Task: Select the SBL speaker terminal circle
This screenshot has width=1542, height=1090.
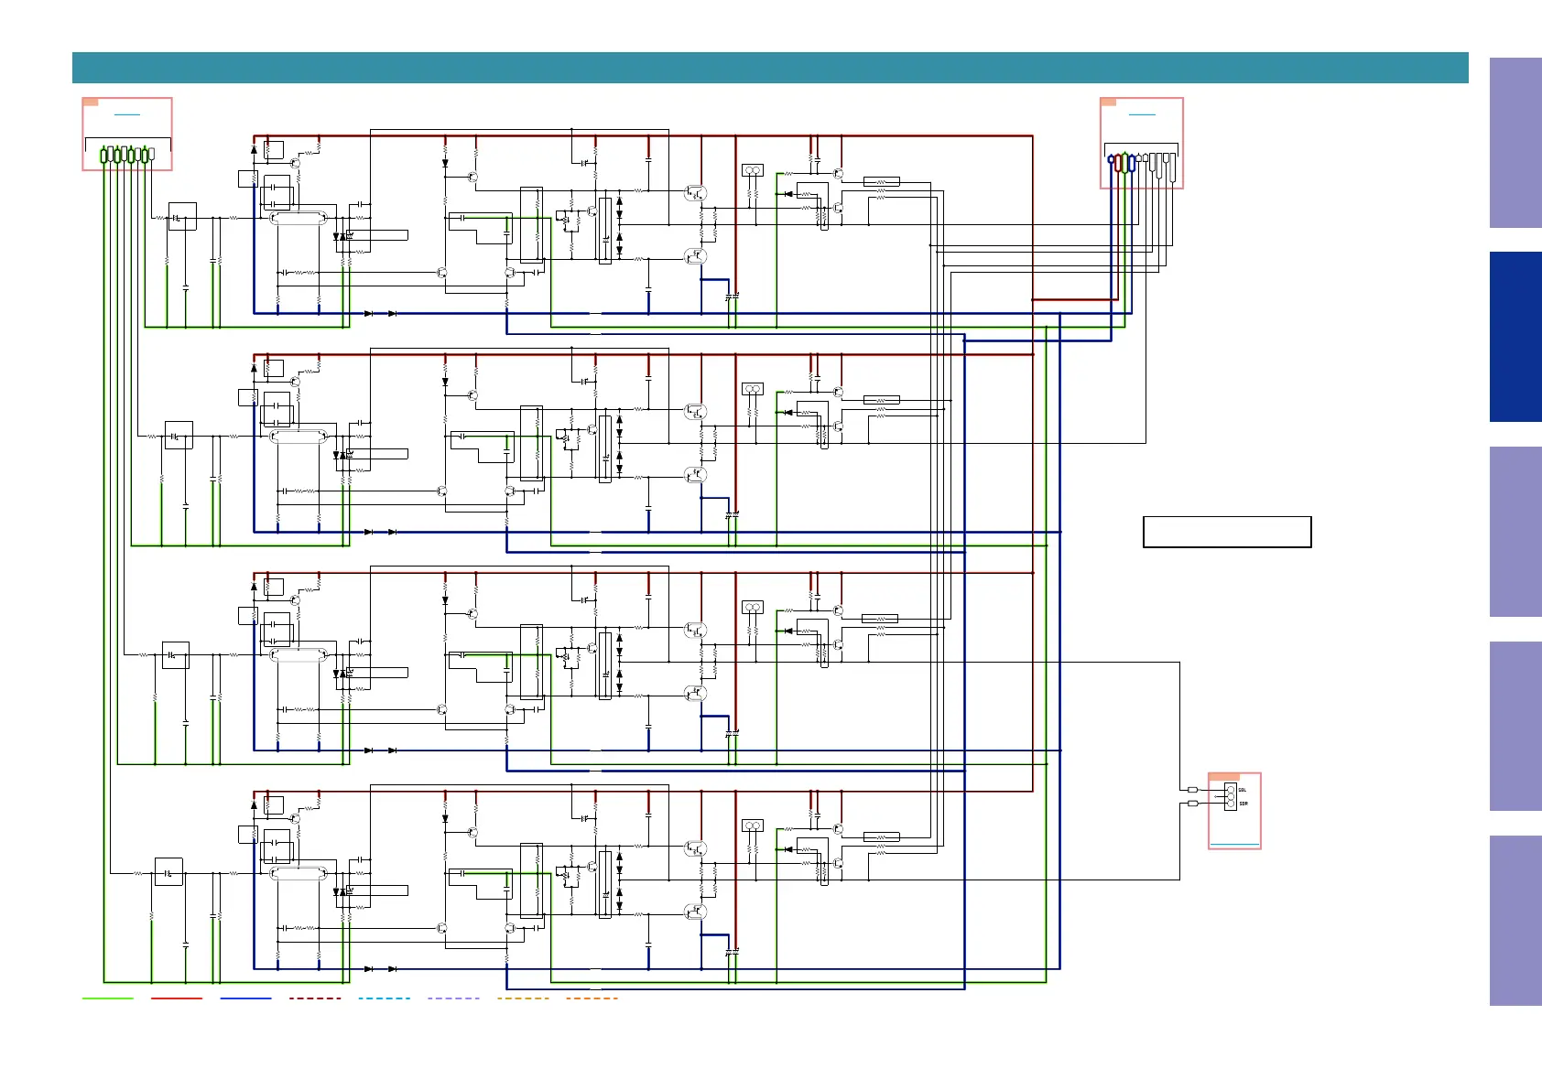Action: click(x=1230, y=791)
